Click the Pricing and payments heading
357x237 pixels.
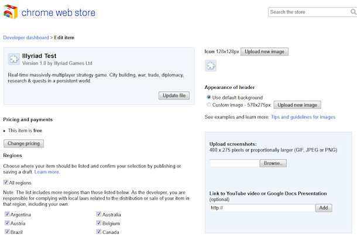point(28,119)
